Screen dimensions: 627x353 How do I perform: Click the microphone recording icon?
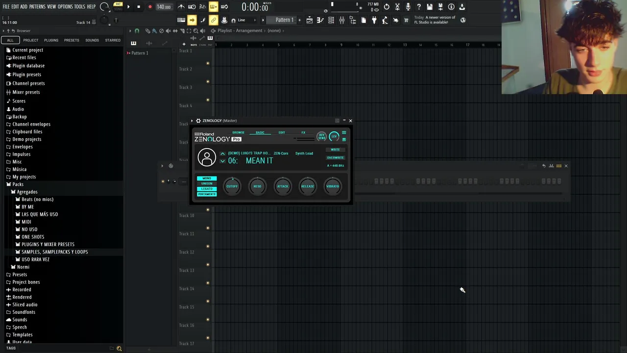pos(408,7)
